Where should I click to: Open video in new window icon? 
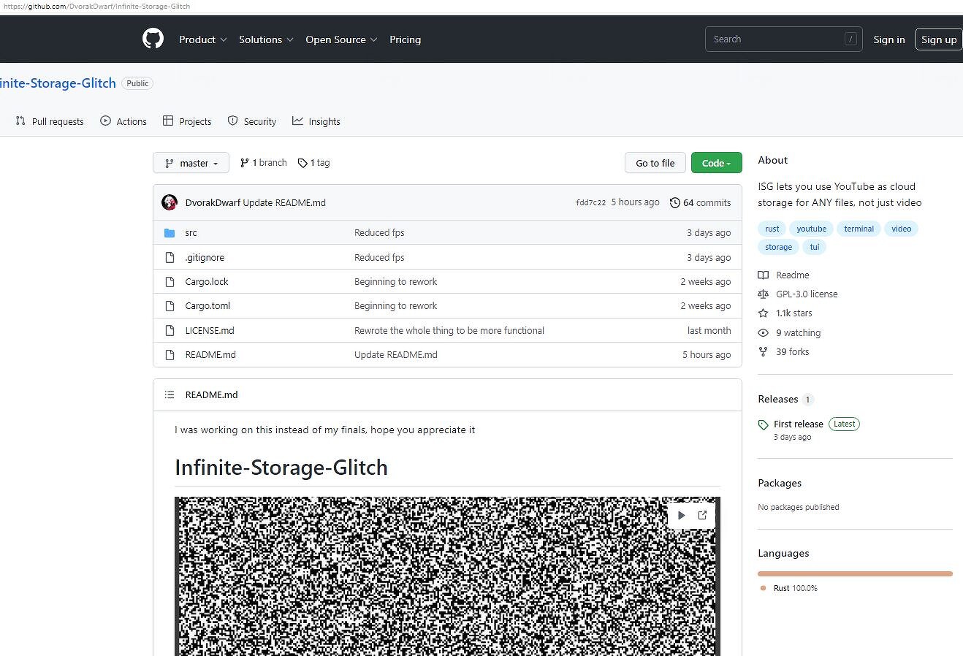point(702,515)
